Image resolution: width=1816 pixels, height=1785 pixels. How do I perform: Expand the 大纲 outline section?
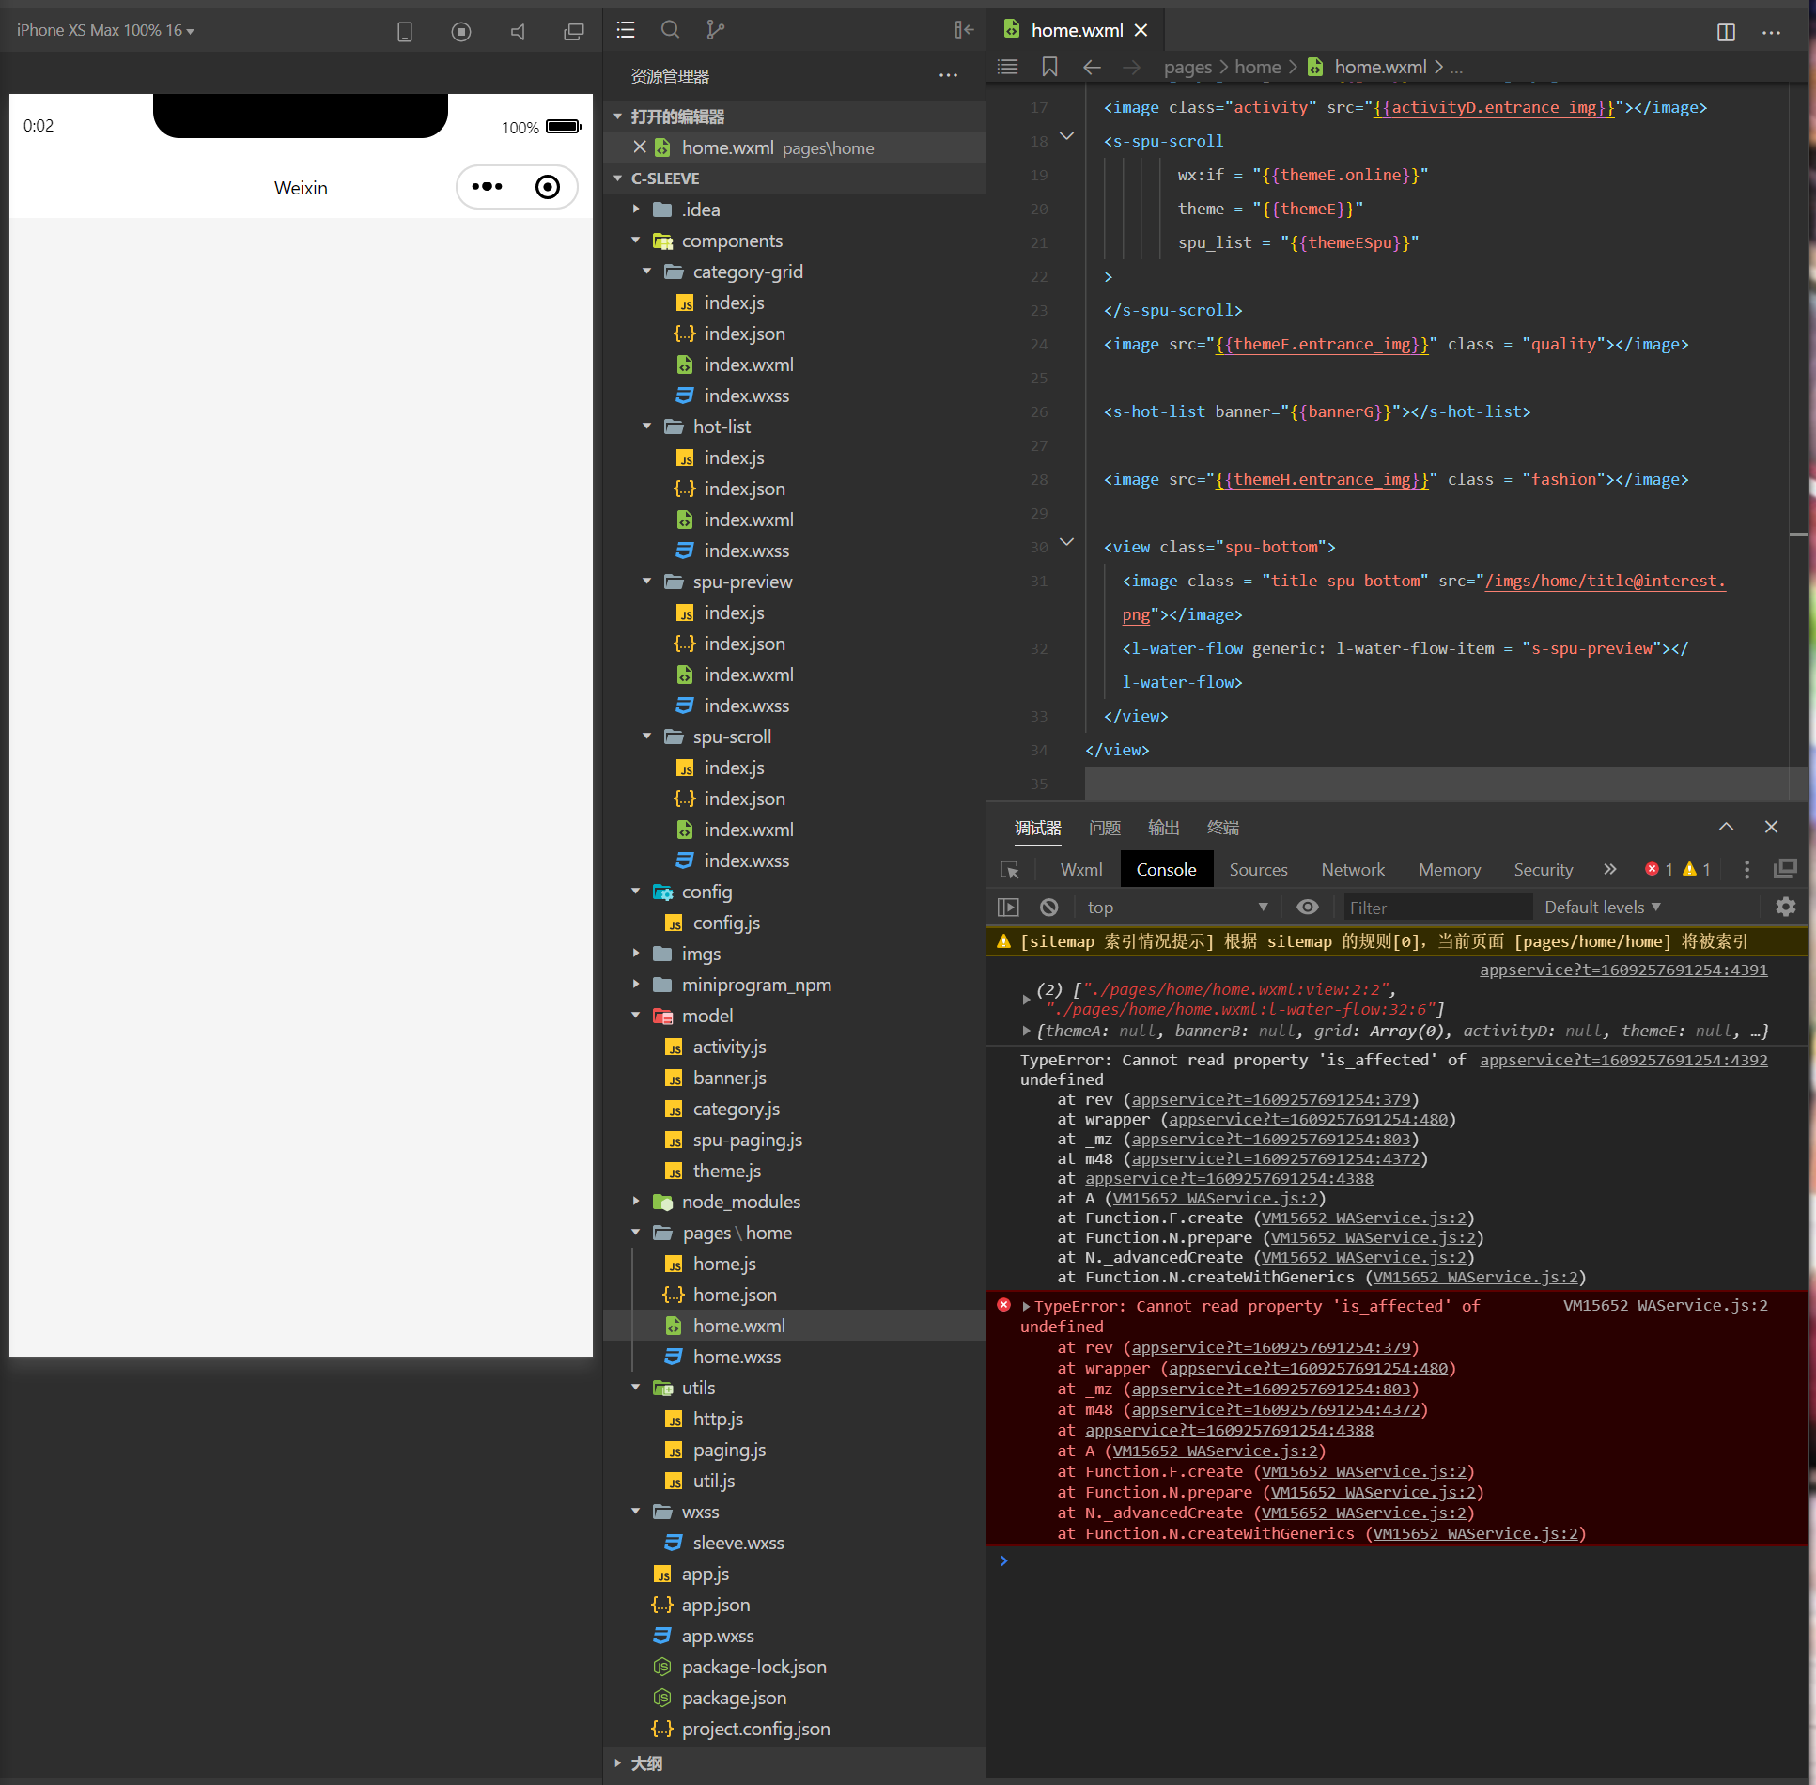617,1763
